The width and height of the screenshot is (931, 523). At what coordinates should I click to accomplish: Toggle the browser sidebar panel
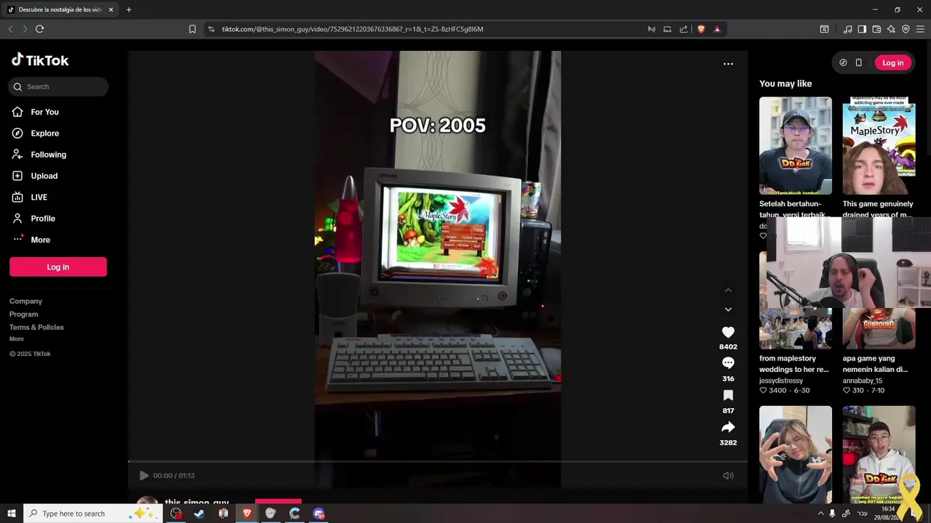click(862, 29)
